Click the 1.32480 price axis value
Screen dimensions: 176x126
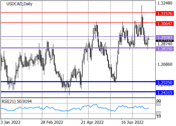(x=165, y=3)
